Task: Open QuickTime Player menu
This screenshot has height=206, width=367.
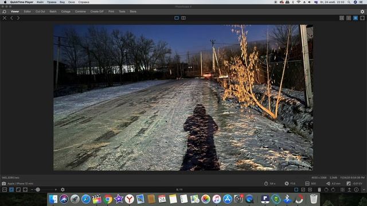Action: pos(22,2)
